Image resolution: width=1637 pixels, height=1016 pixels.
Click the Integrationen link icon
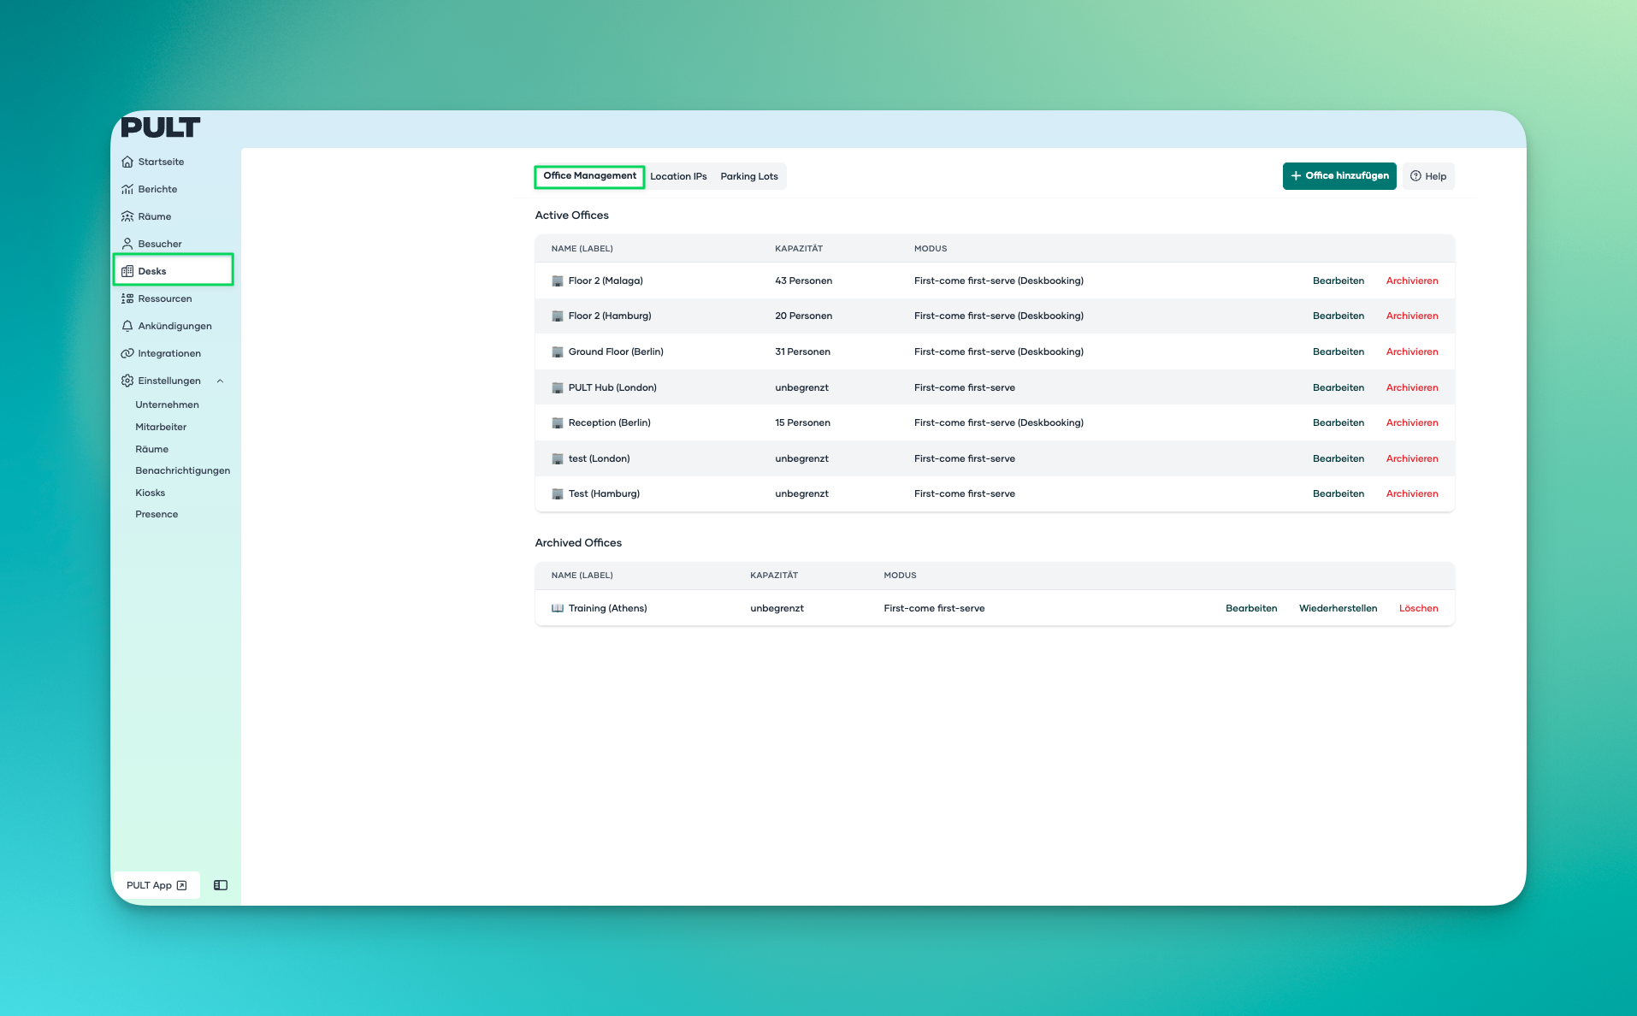[127, 353]
